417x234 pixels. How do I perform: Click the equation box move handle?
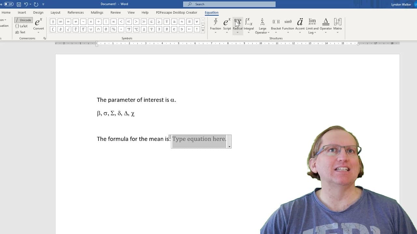click(x=170, y=137)
